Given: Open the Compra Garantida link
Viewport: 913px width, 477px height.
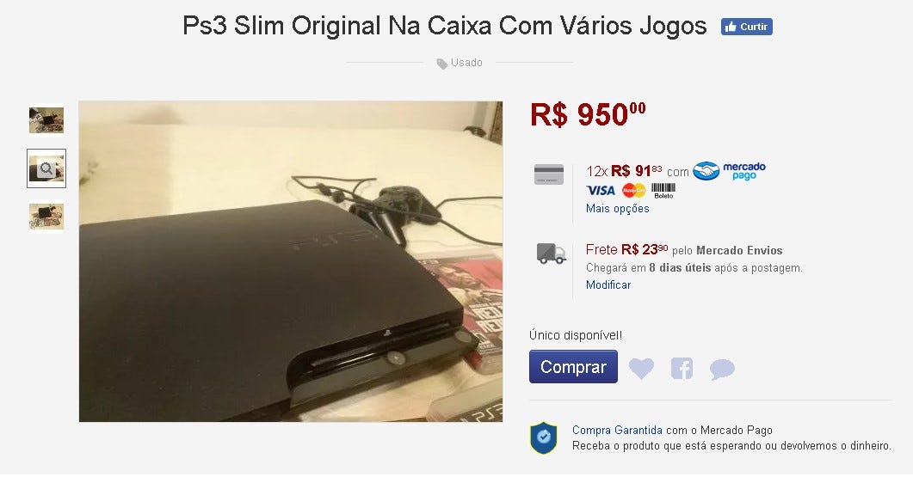Looking at the screenshot, I should pos(617,430).
